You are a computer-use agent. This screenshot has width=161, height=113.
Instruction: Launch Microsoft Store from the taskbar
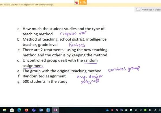pos(12,110)
